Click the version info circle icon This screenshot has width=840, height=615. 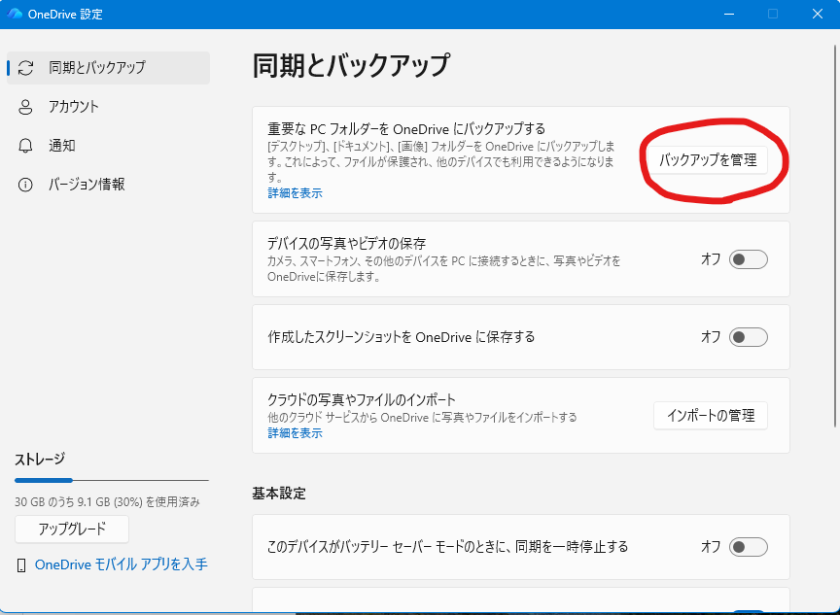(25, 185)
